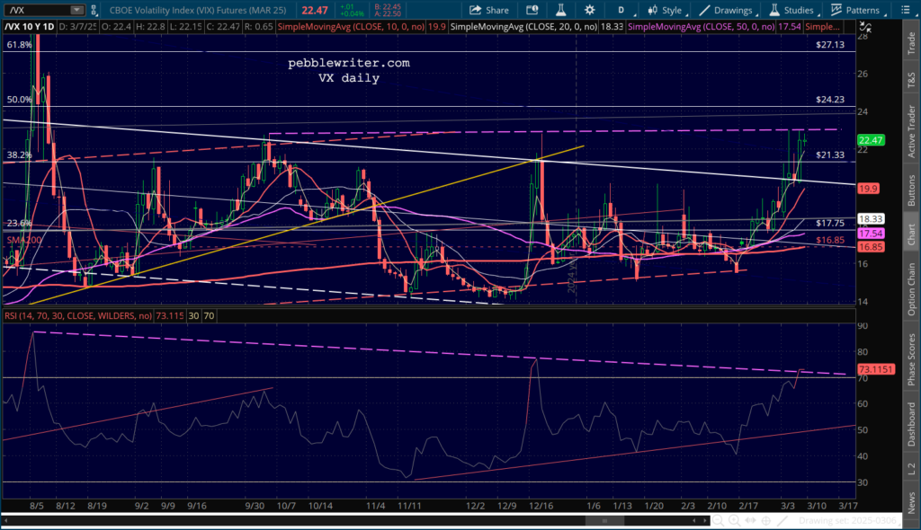This screenshot has width=921, height=530.
Task: Open the D timeframe selector
Action: tap(620, 10)
